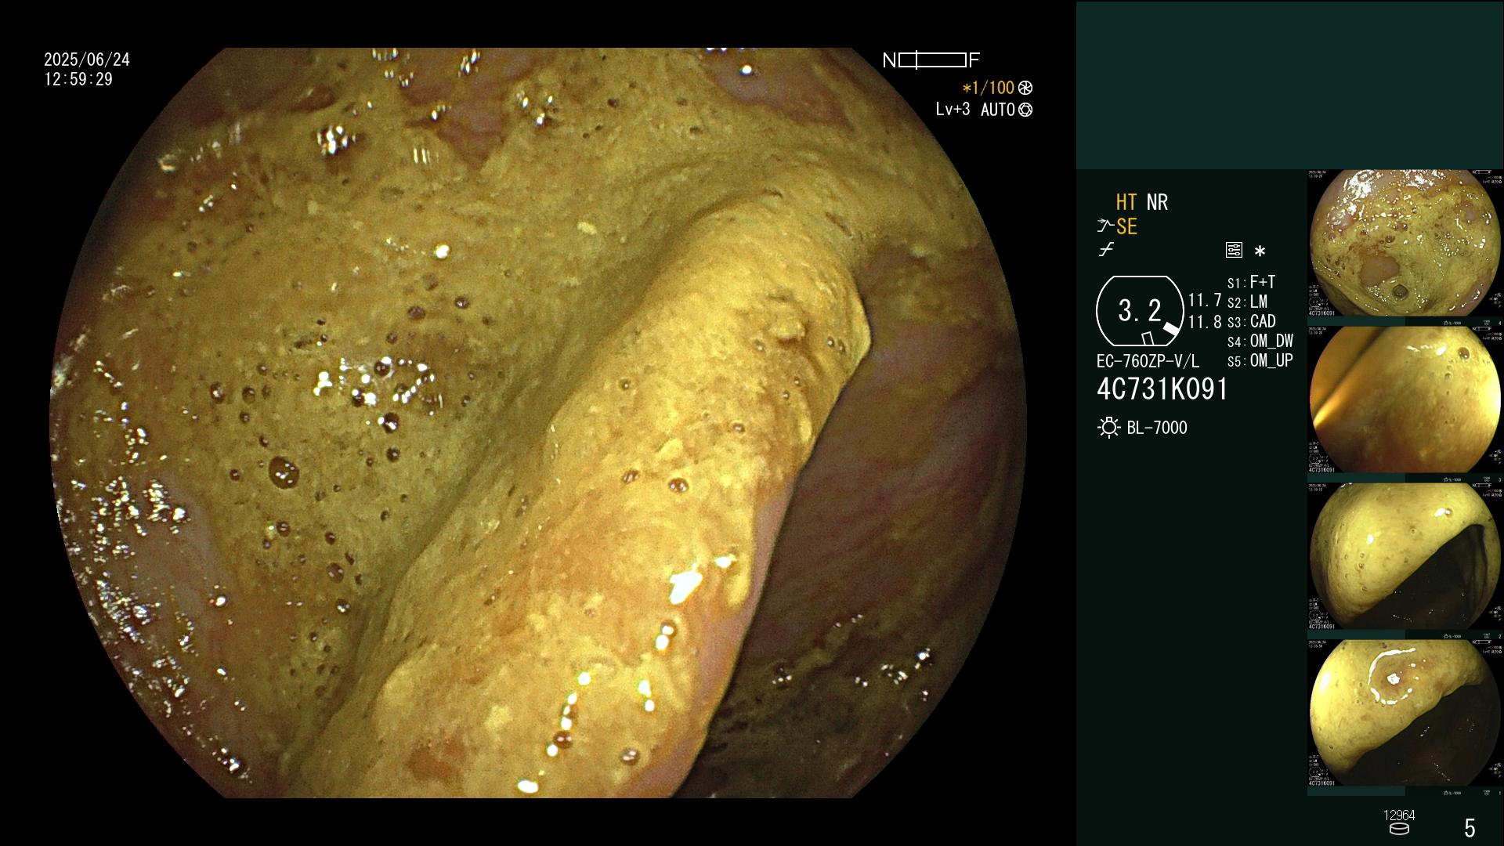Click the settings sliders icon
The image size is (1504, 846).
[x=1234, y=250]
